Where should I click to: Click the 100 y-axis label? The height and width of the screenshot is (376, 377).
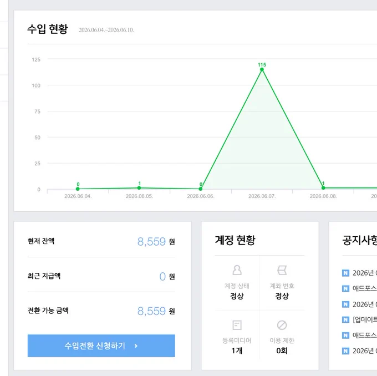pos(36,85)
